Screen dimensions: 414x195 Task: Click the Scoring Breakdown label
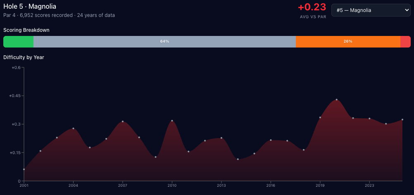click(x=26, y=30)
